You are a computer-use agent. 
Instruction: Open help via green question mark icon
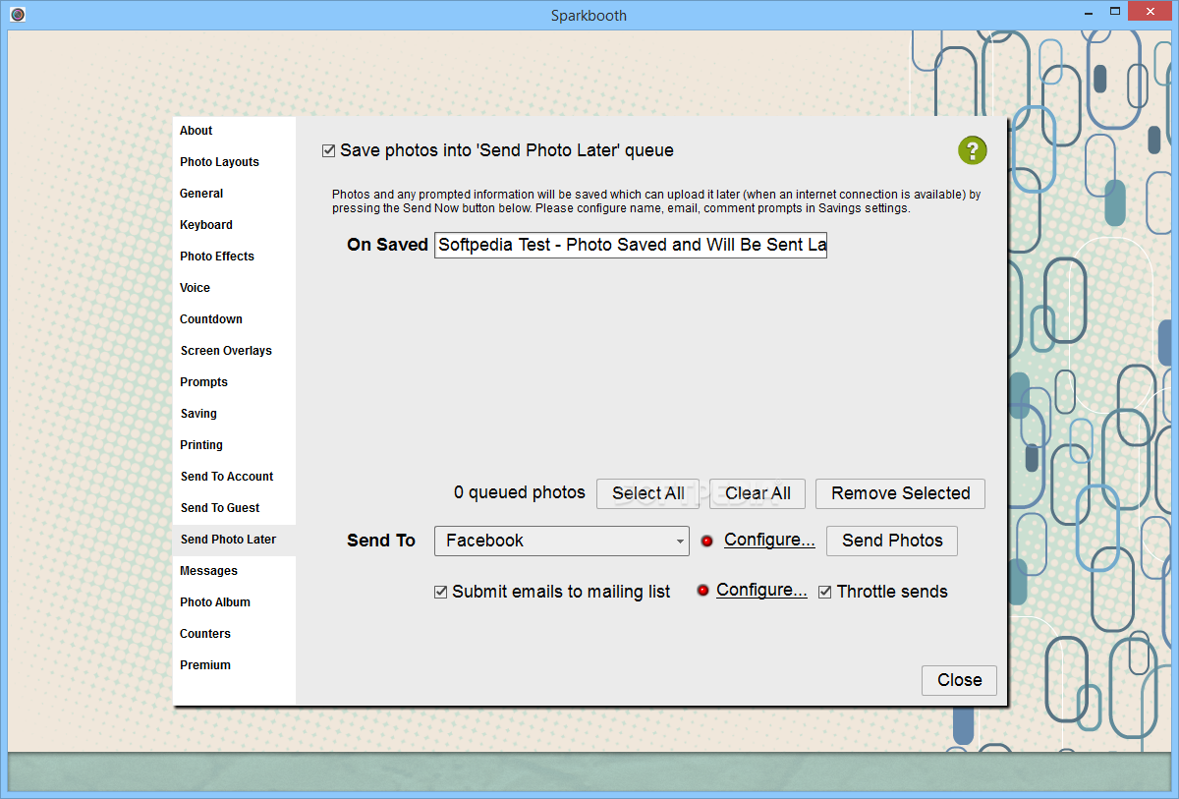coord(972,150)
